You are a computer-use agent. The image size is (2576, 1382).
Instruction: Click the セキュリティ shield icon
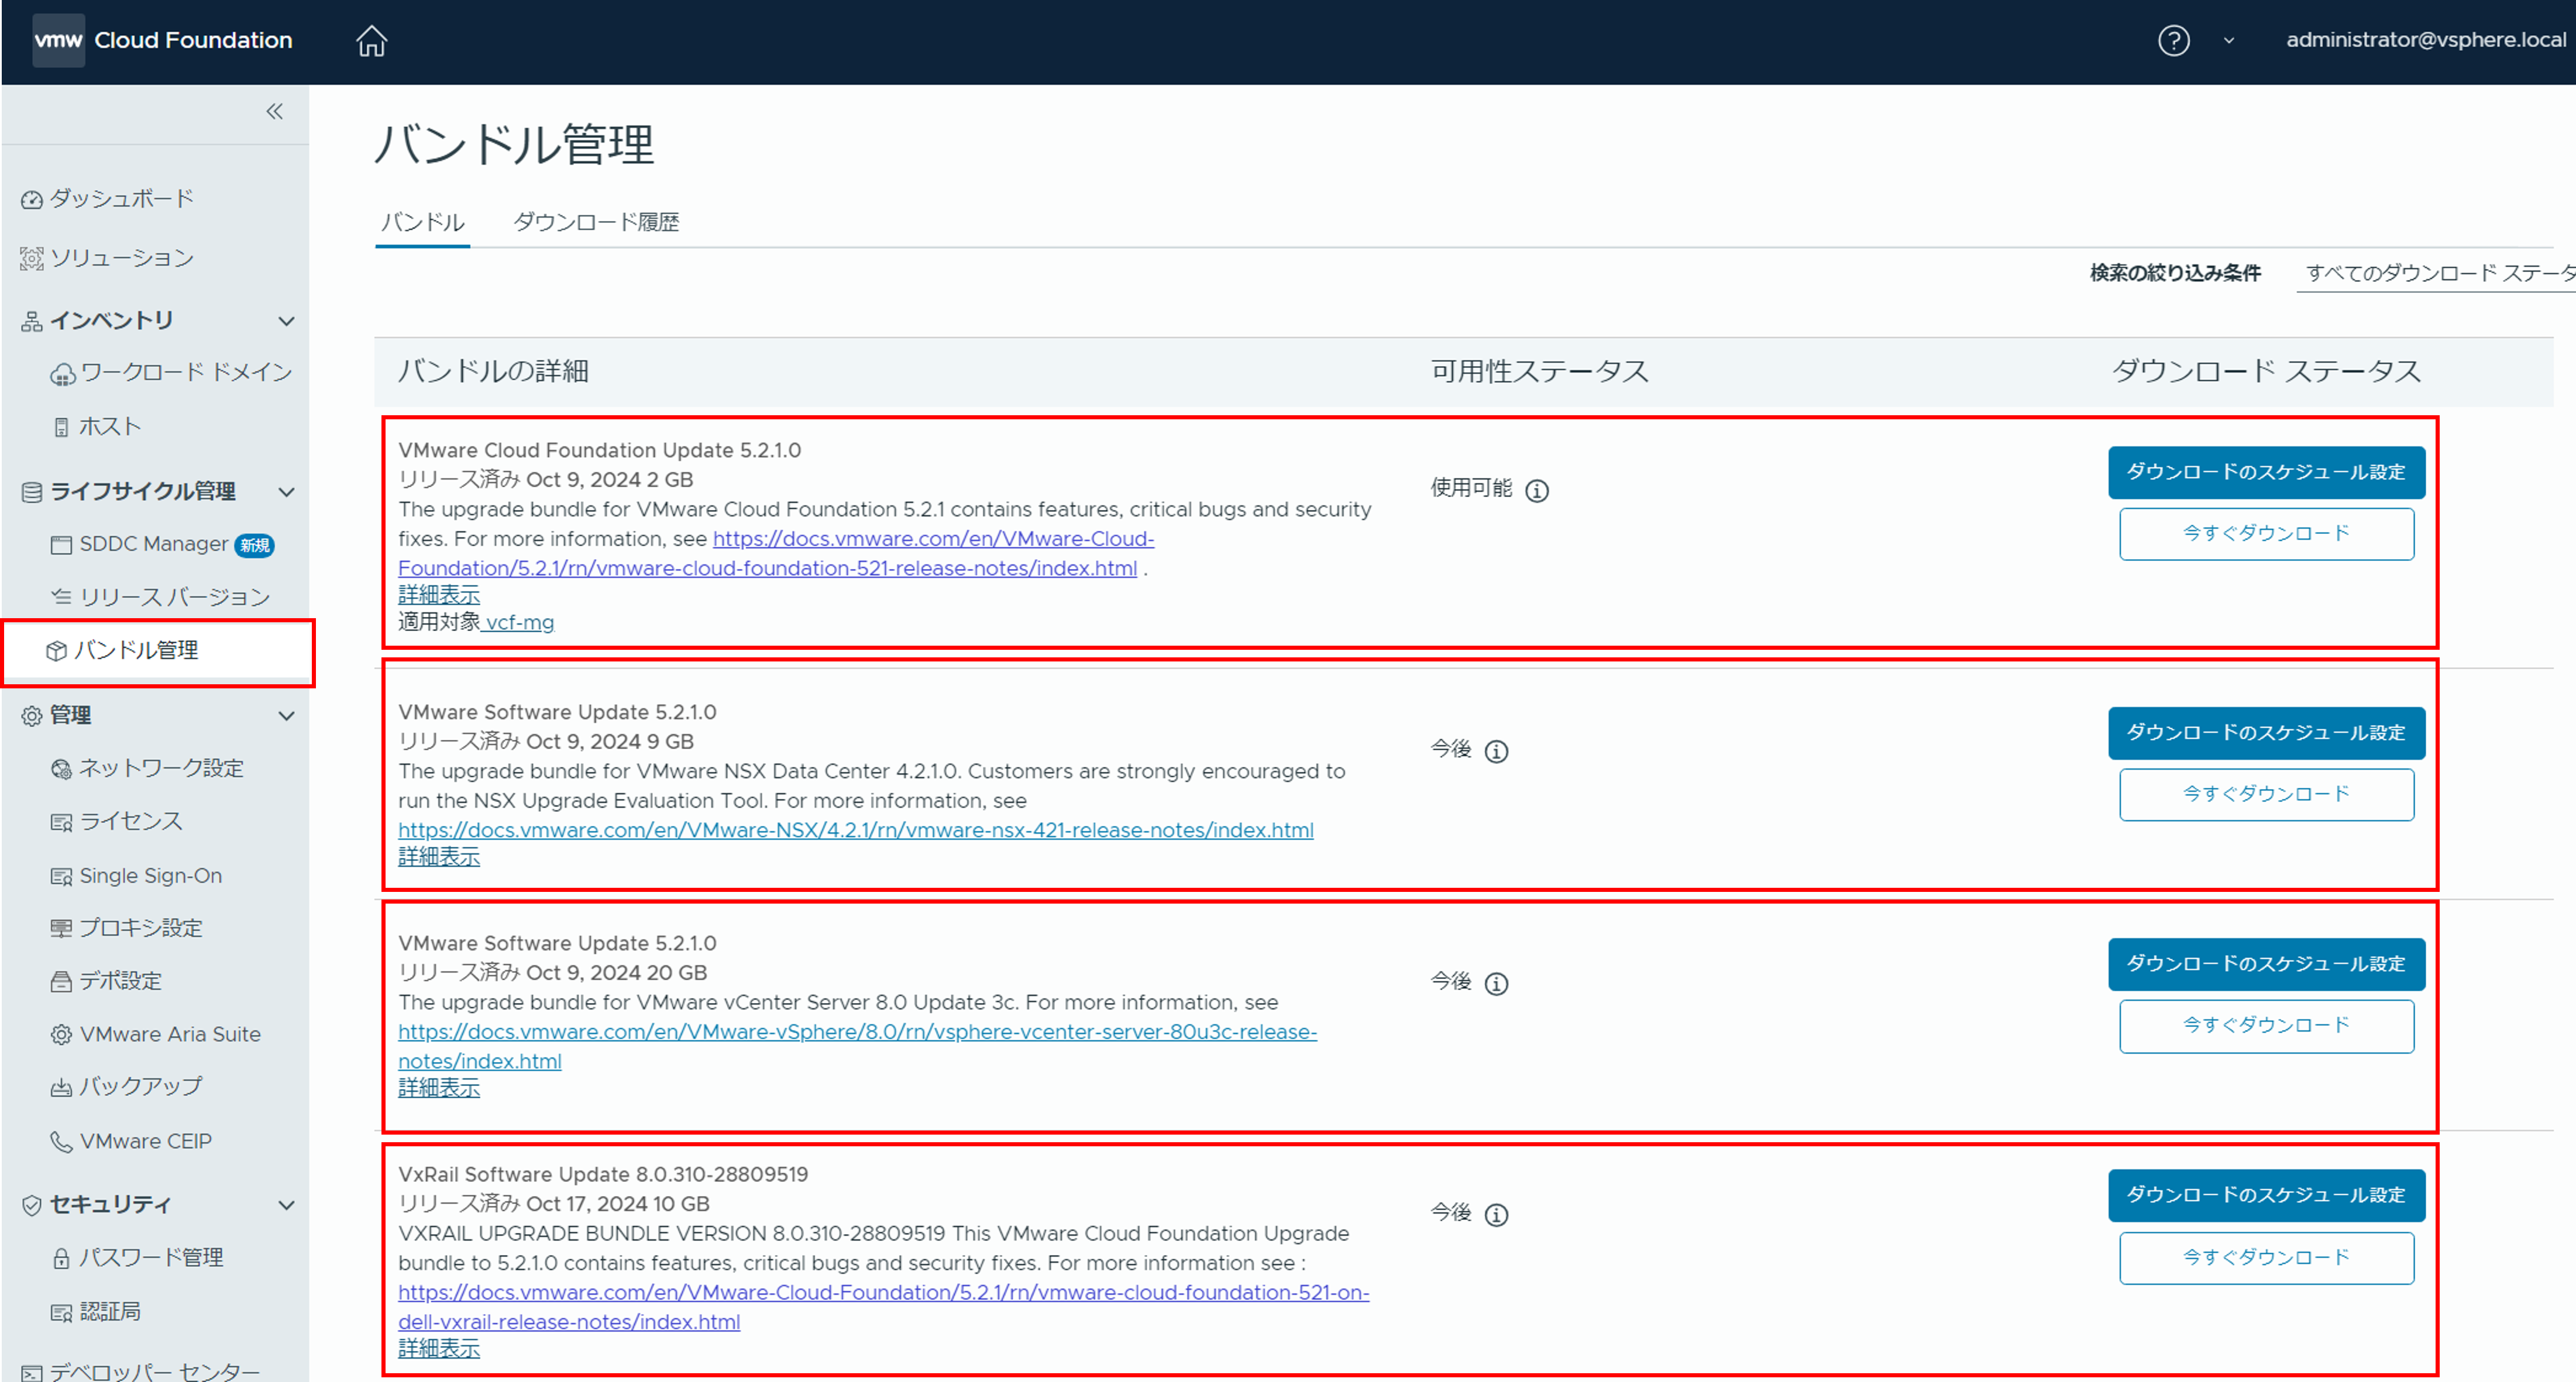(32, 1205)
